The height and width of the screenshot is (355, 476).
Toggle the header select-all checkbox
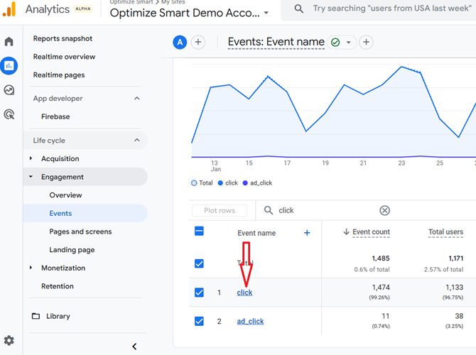click(199, 231)
